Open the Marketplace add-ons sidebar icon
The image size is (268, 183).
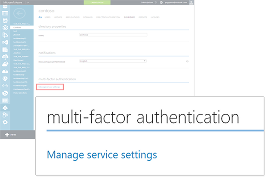[5, 115]
